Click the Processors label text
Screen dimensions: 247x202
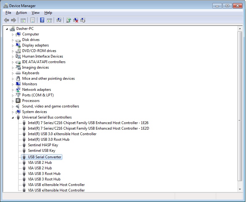[31, 101]
